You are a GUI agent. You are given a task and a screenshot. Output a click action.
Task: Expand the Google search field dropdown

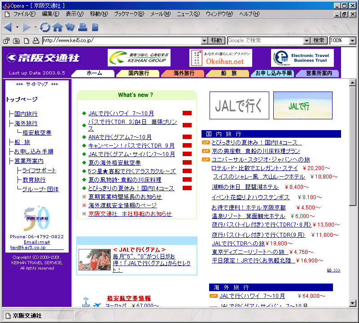pyautogui.click(x=306, y=41)
